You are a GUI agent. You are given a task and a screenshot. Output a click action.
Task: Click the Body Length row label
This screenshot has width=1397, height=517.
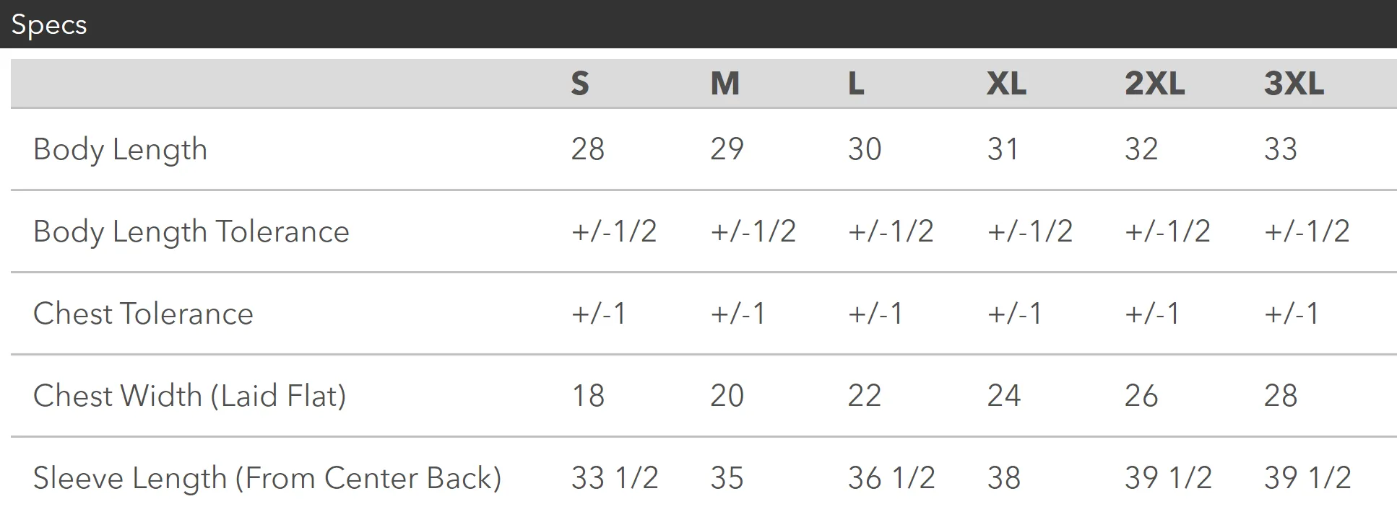pos(120,150)
